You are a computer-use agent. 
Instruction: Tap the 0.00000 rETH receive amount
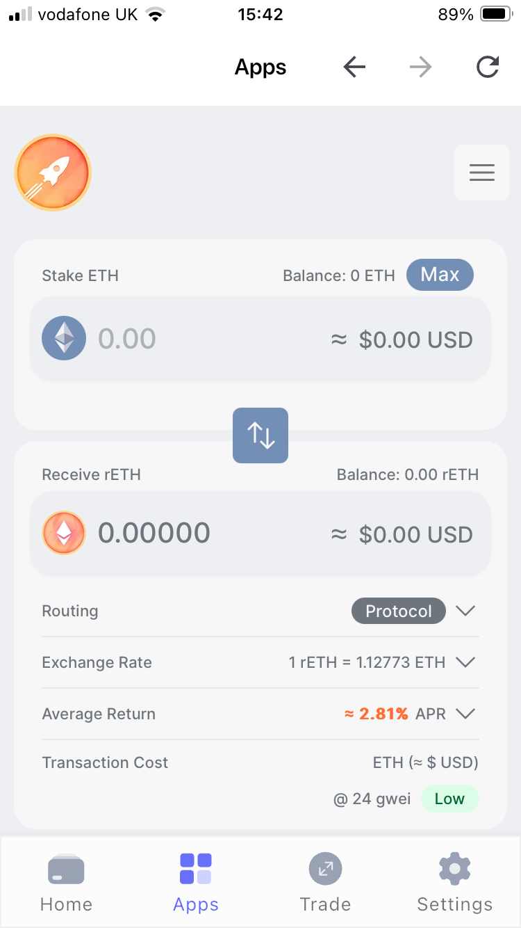(x=154, y=534)
